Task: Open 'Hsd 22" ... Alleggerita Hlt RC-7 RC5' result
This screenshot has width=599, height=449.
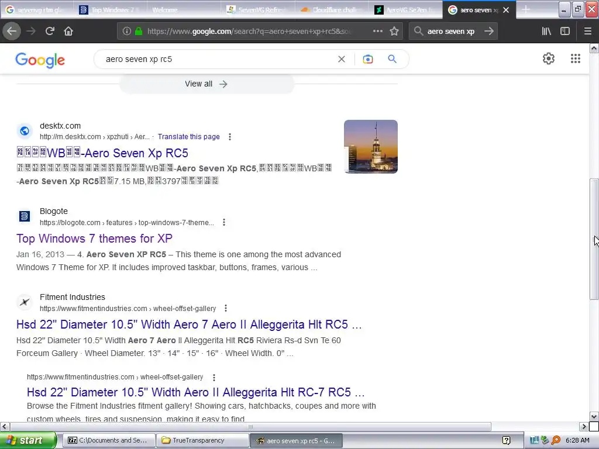Action: pyautogui.click(x=195, y=392)
